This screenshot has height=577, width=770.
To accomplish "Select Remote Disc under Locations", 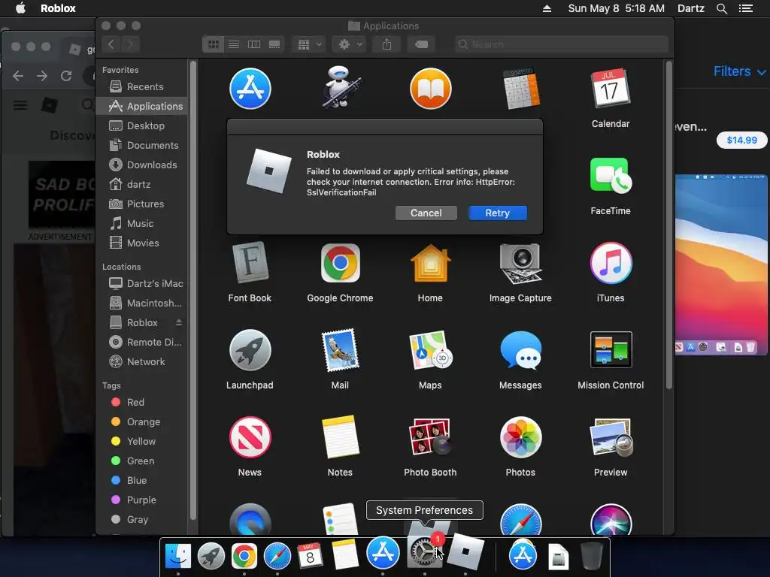I will click(141, 342).
